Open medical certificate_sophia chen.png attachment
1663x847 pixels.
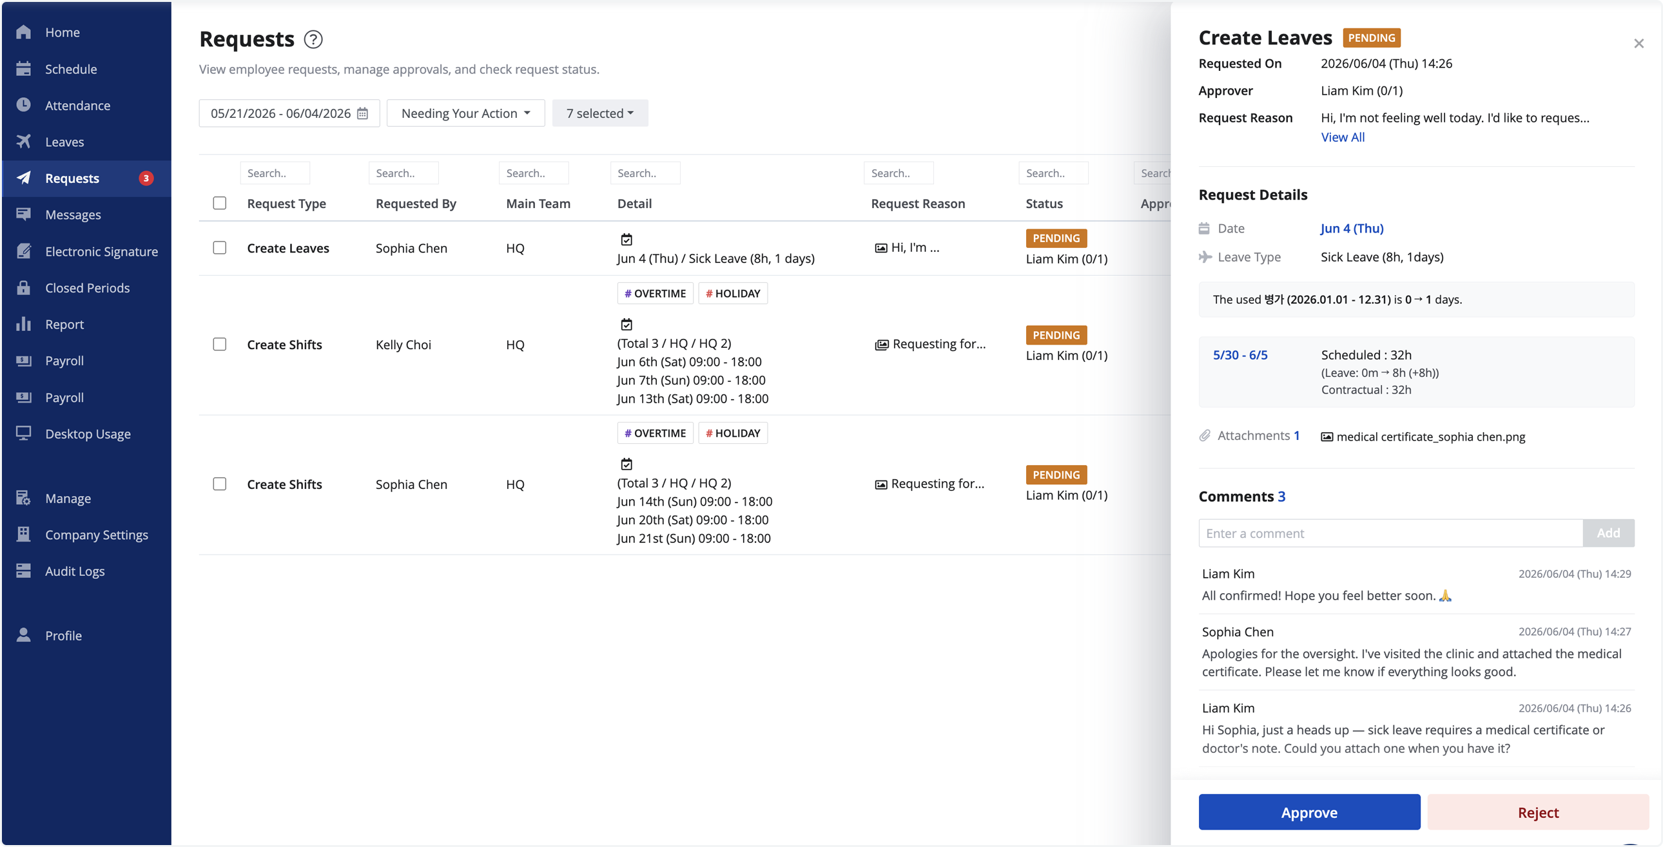[1430, 437]
